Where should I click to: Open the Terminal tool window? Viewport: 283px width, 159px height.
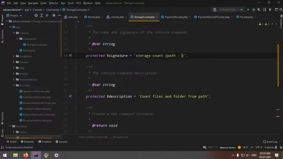click(45, 142)
